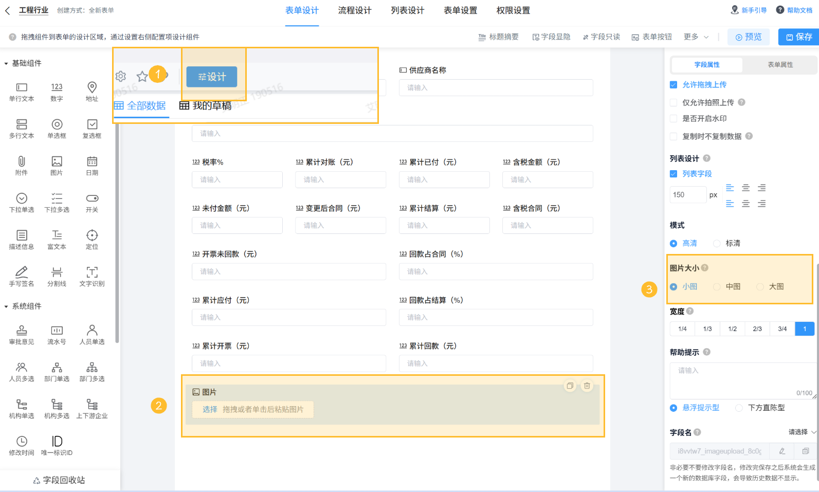Screen dimensions: 819x492
Task: Select the 手写签名 signature component
Action: (22, 276)
